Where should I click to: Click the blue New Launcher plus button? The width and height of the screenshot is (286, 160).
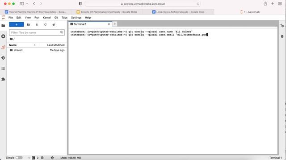(x=17, y=24)
